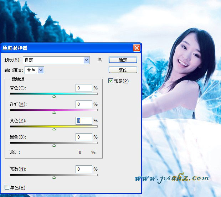Click the 洋红 magenta slider handle

pos(54,113)
